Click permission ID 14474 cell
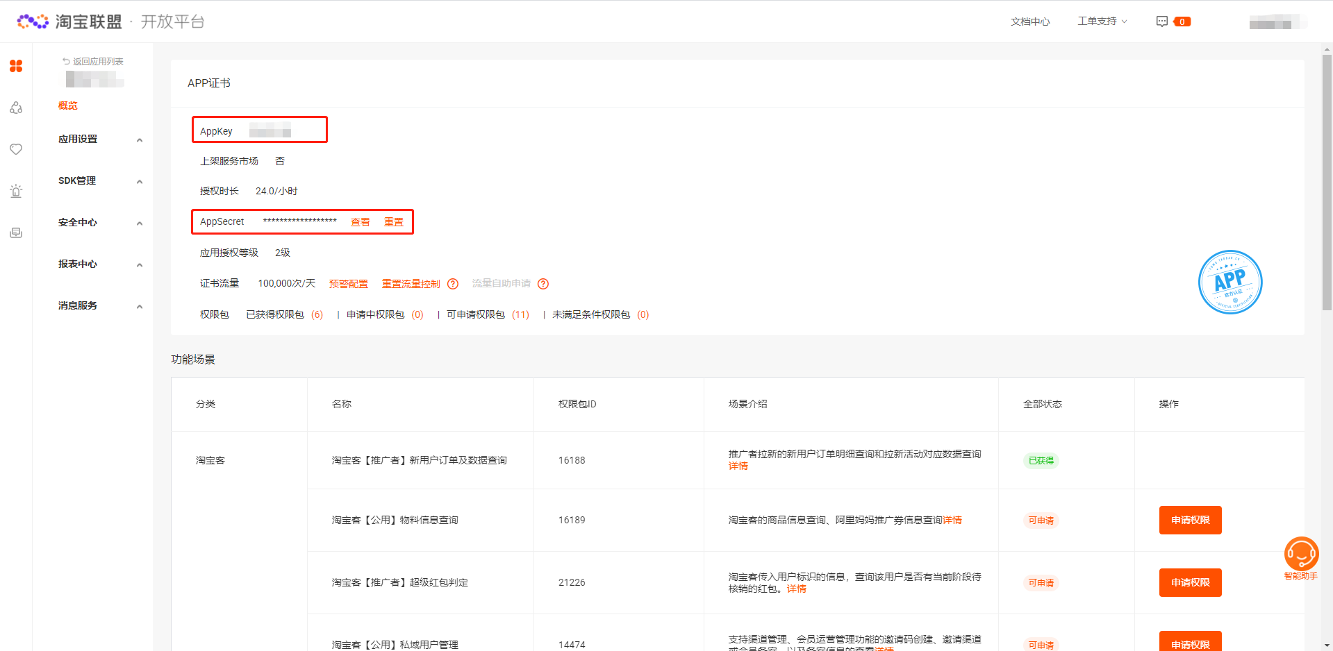Viewport: 1333px width, 651px height. pyautogui.click(x=572, y=645)
